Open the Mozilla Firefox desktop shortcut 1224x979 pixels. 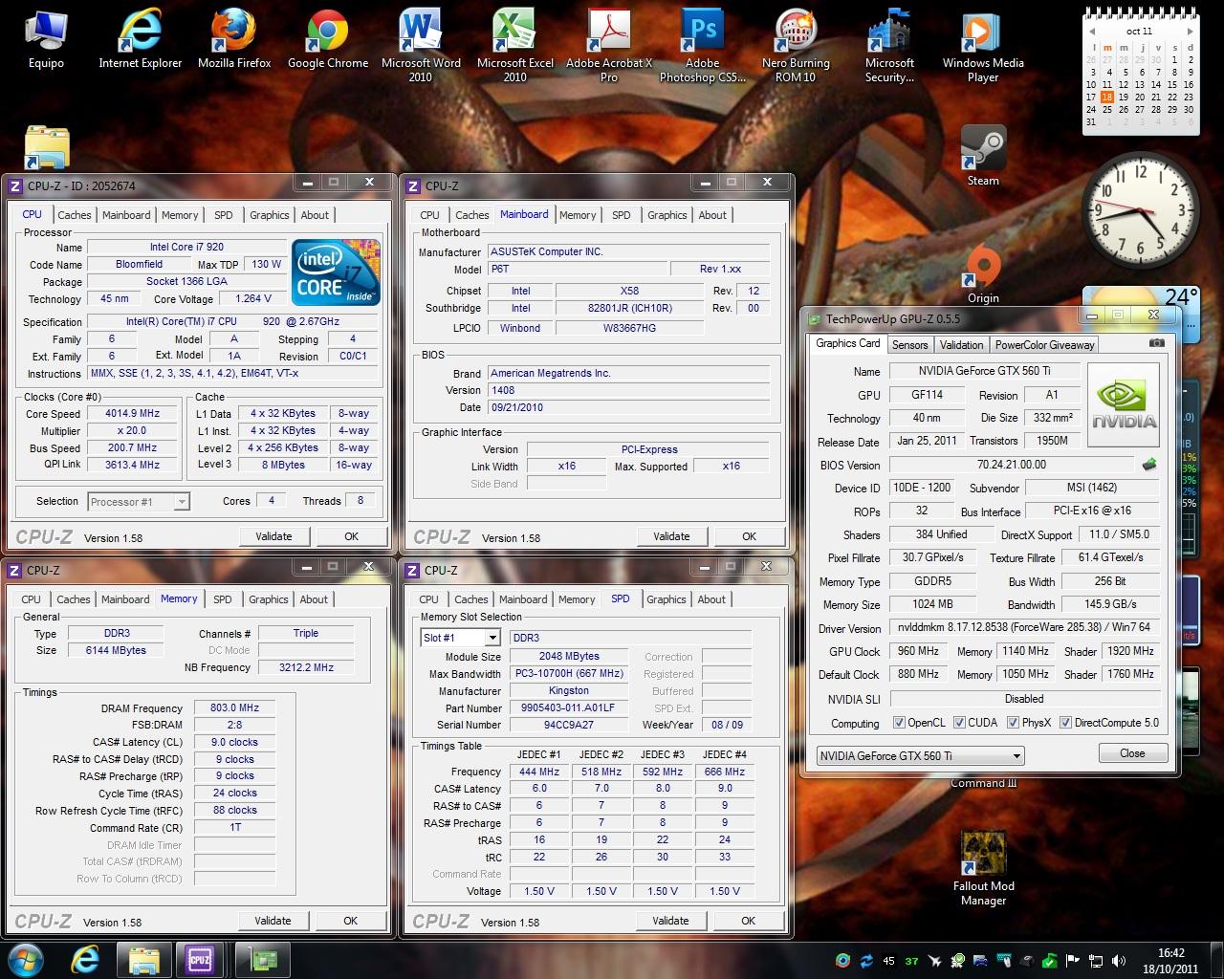pos(234,40)
